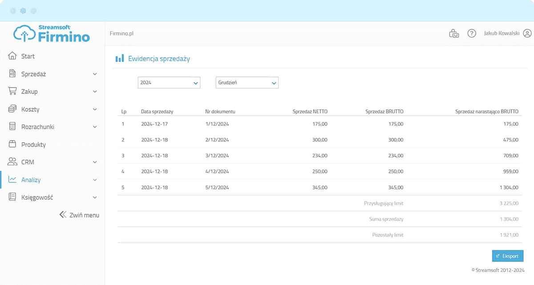Click the Streamsoft 2012-2024 copyright text

tap(498, 270)
